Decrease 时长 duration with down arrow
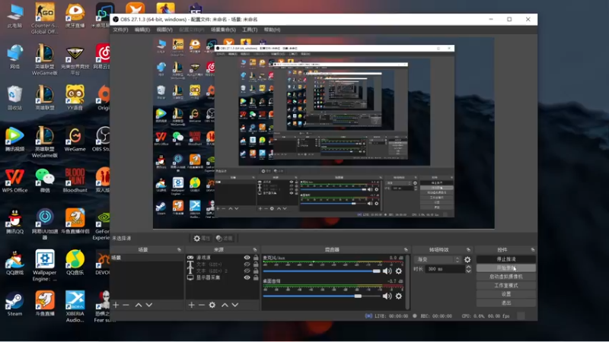609x342 pixels. pyautogui.click(x=468, y=271)
